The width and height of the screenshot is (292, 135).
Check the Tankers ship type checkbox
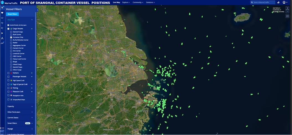coord(8,73)
